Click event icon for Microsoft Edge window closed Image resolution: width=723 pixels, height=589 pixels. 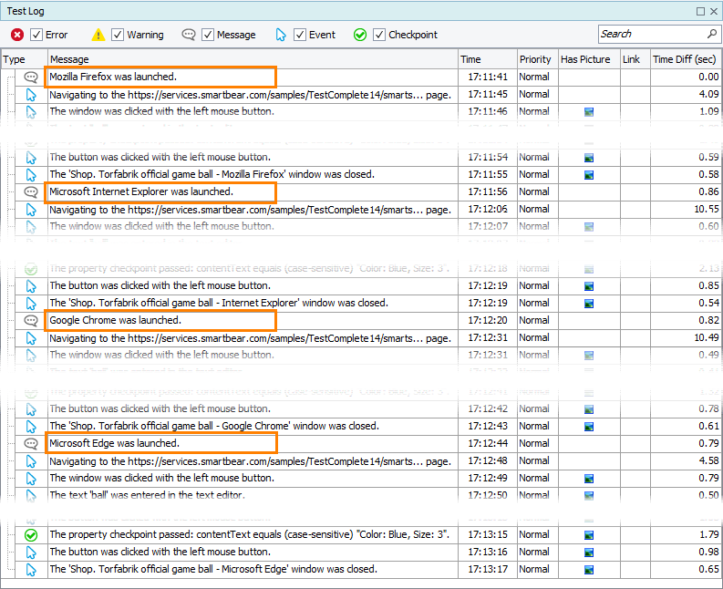(x=31, y=570)
